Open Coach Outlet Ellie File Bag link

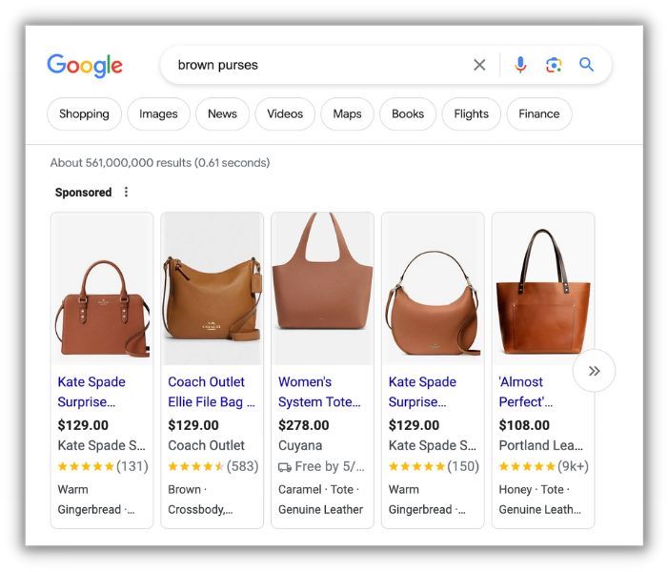pos(210,392)
